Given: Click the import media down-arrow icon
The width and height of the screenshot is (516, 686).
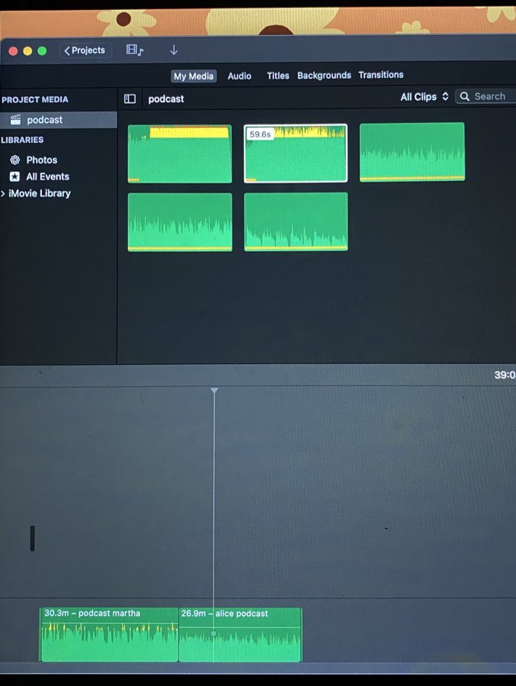Looking at the screenshot, I should coord(174,50).
